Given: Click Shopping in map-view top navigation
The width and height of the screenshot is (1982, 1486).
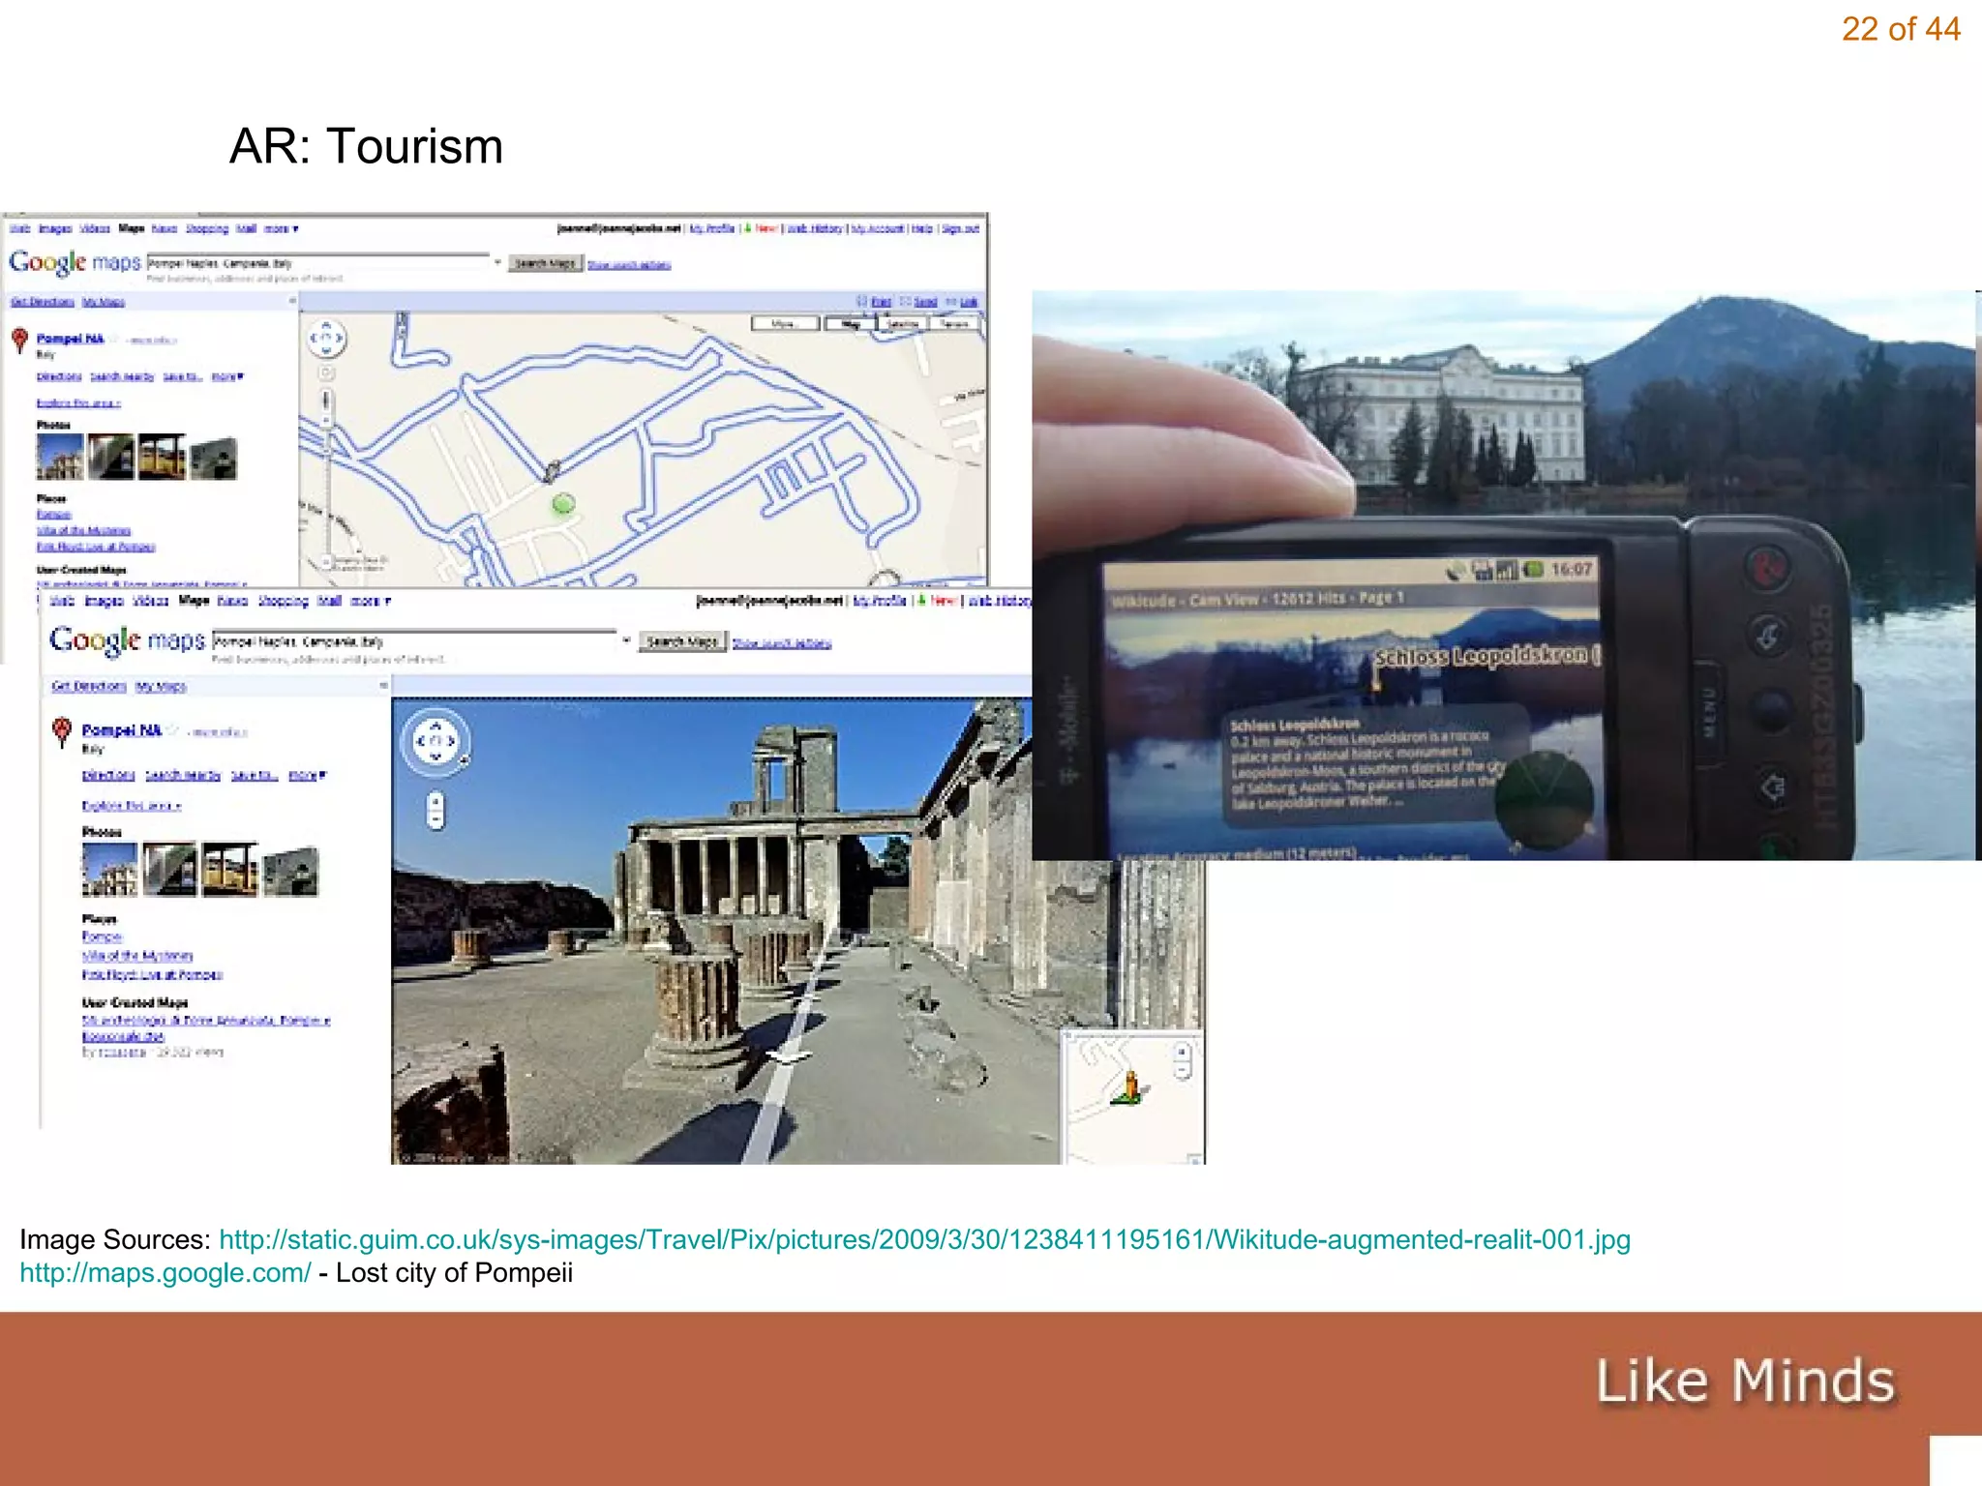Looking at the screenshot, I should [x=207, y=229].
